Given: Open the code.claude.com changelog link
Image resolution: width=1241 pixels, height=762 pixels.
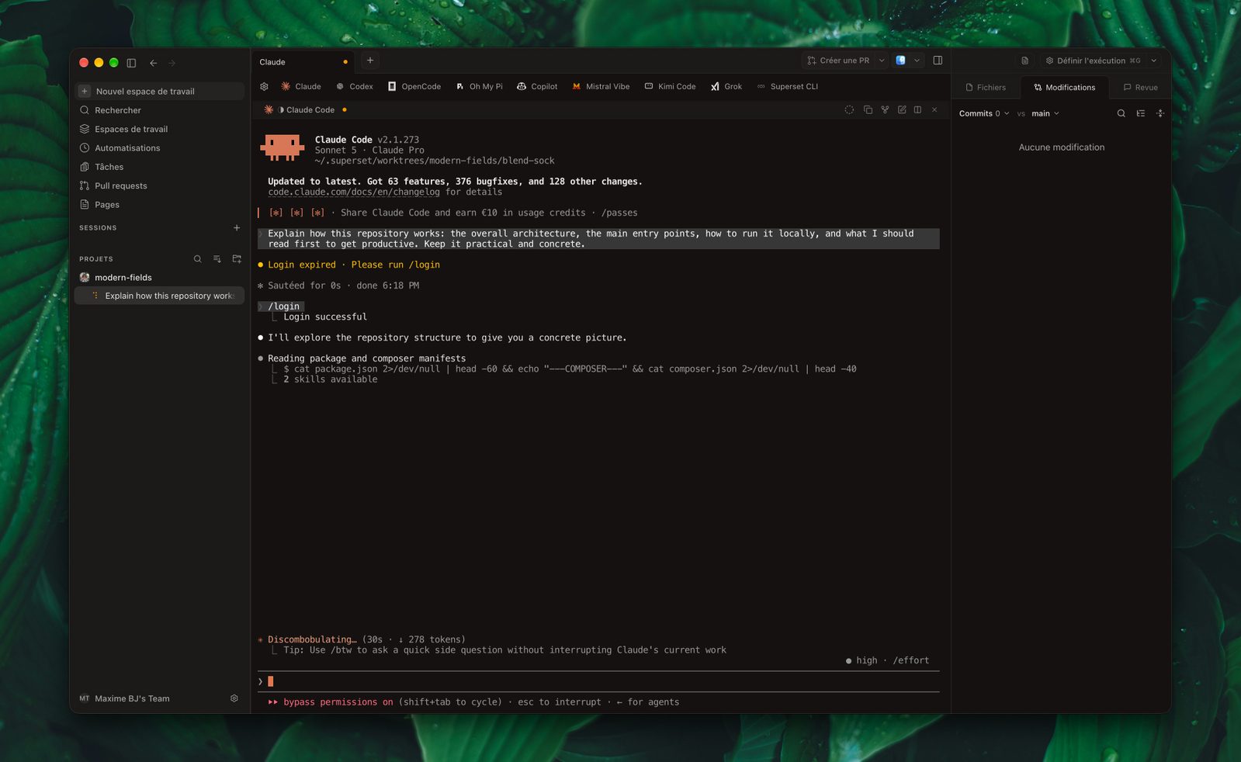Looking at the screenshot, I should click(x=354, y=192).
